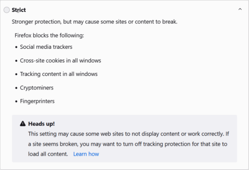The height and width of the screenshot is (170, 249).
Task: Click bullet beside Fingerprinters
Action: coord(16,102)
